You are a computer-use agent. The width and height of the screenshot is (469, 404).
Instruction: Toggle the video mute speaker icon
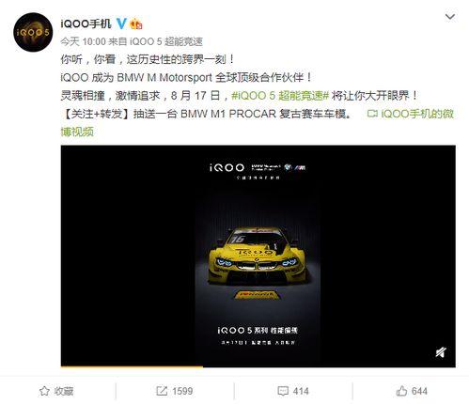[x=441, y=352]
